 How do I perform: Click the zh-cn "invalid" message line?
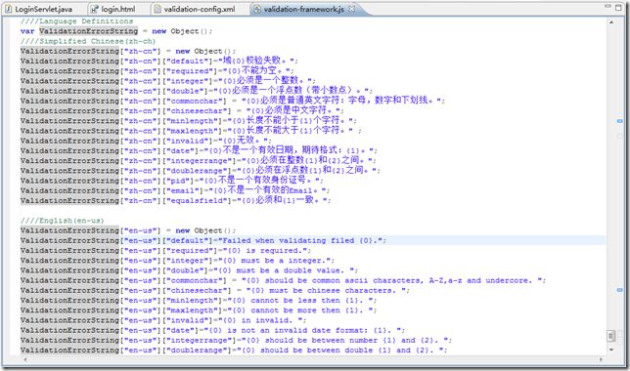pos(146,141)
